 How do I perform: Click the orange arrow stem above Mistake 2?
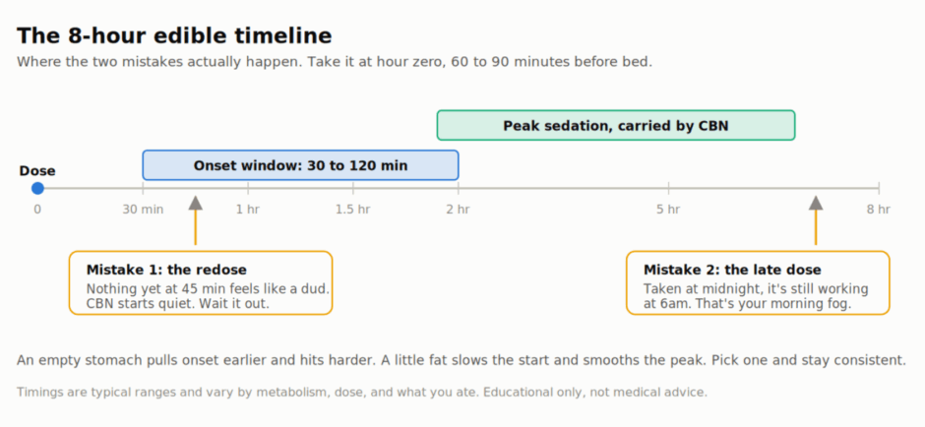coord(816,227)
